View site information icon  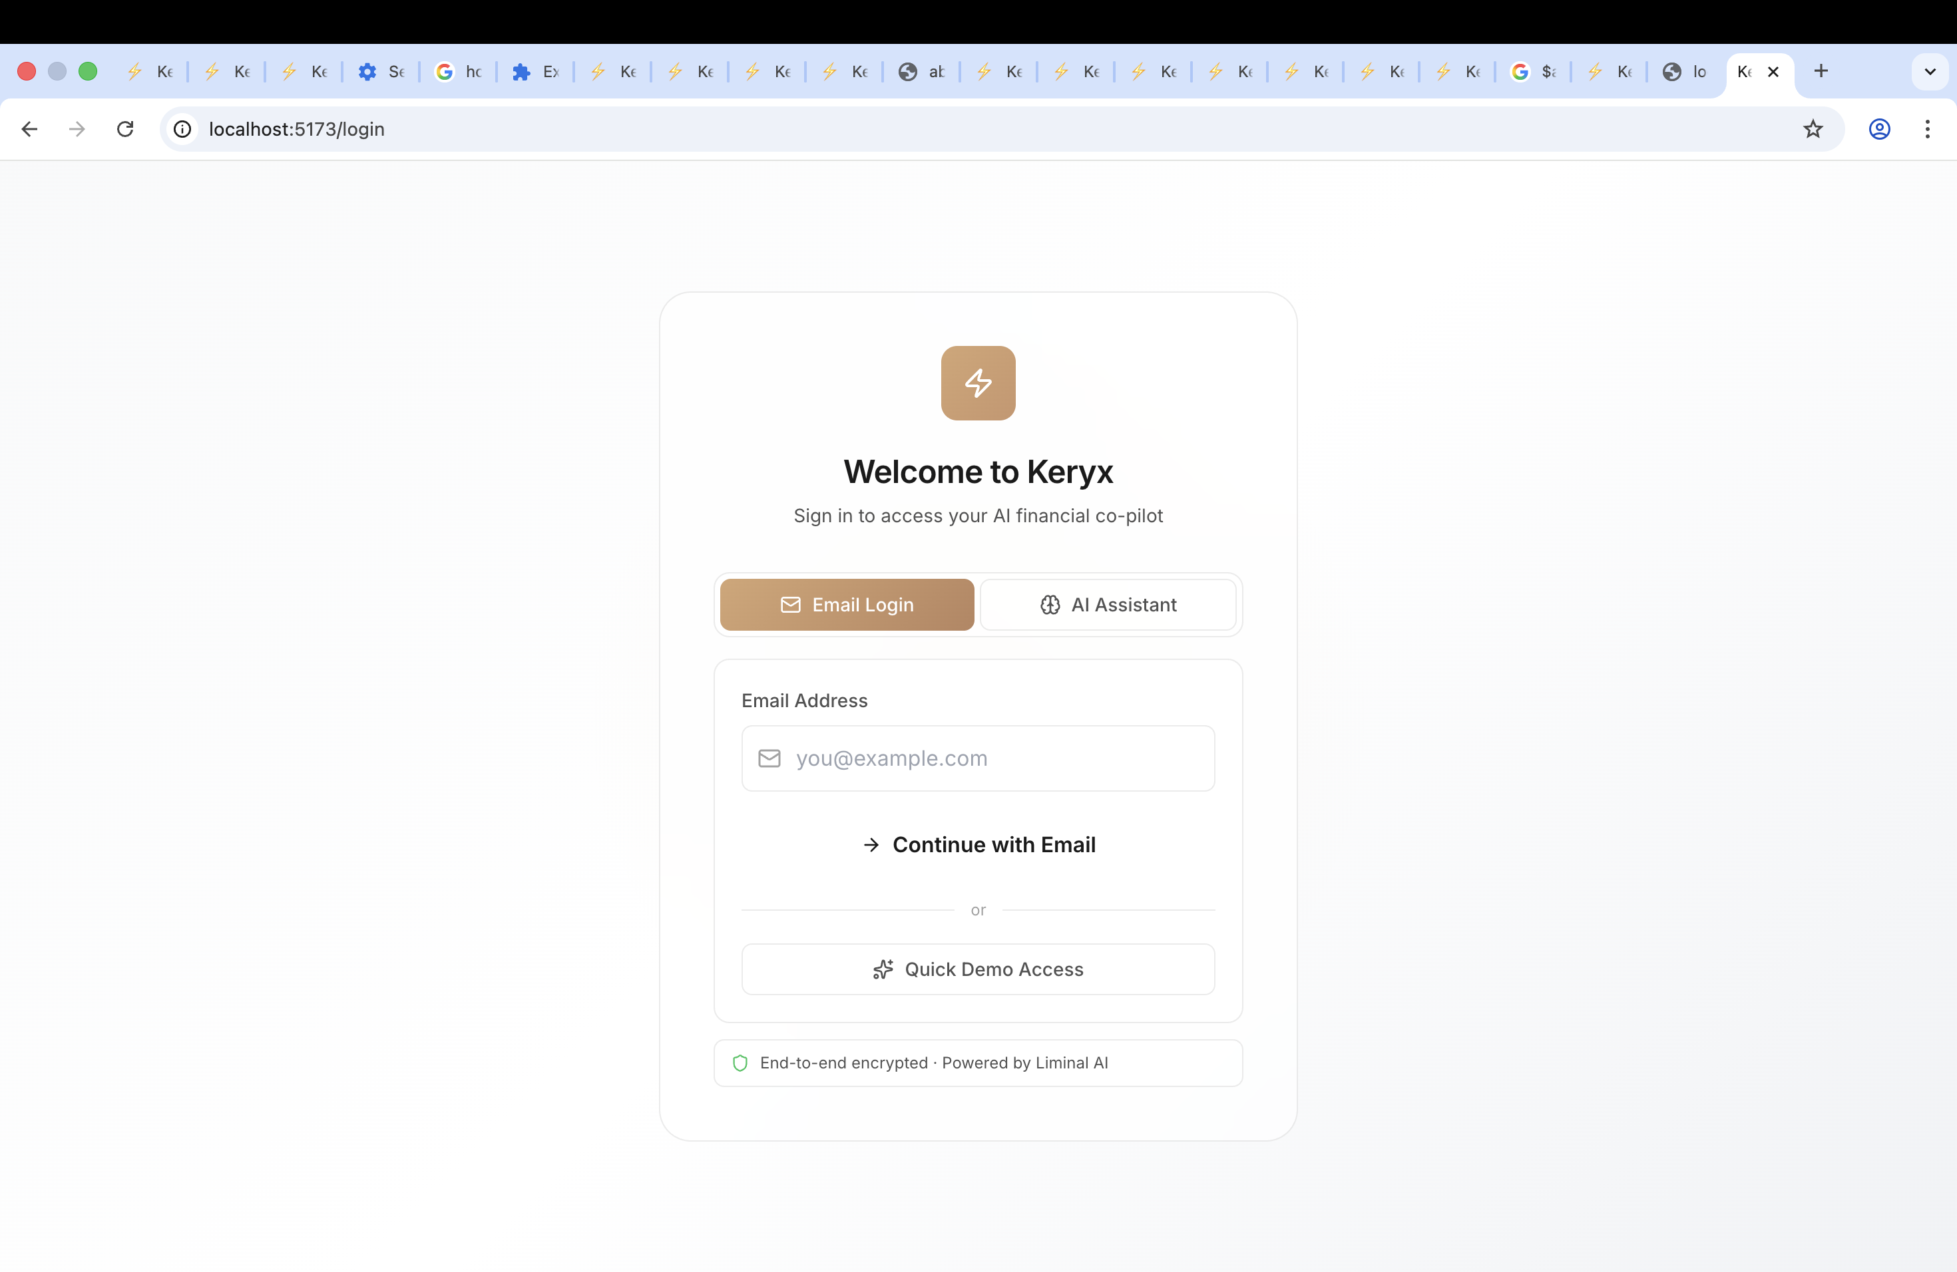[182, 129]
